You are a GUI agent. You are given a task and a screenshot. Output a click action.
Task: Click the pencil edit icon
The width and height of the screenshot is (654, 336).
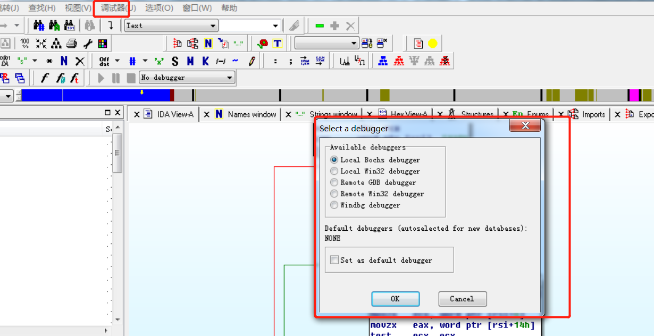251,61
